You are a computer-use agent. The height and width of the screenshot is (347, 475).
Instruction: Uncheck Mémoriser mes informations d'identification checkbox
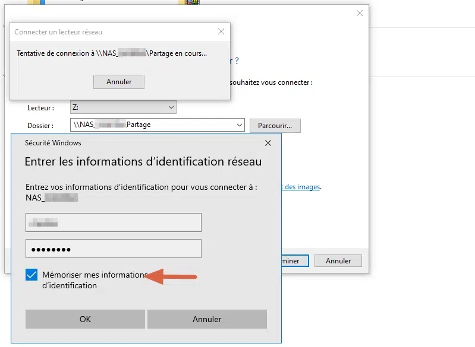(x=32, y=275)
